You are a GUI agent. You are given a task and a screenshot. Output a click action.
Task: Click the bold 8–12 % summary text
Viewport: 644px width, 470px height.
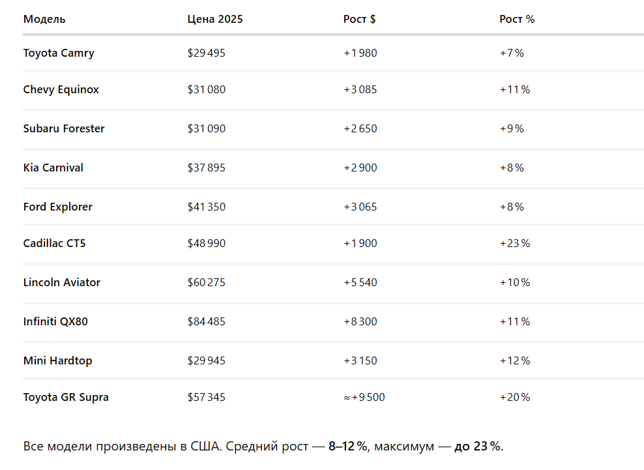click(x=348, y=446)
